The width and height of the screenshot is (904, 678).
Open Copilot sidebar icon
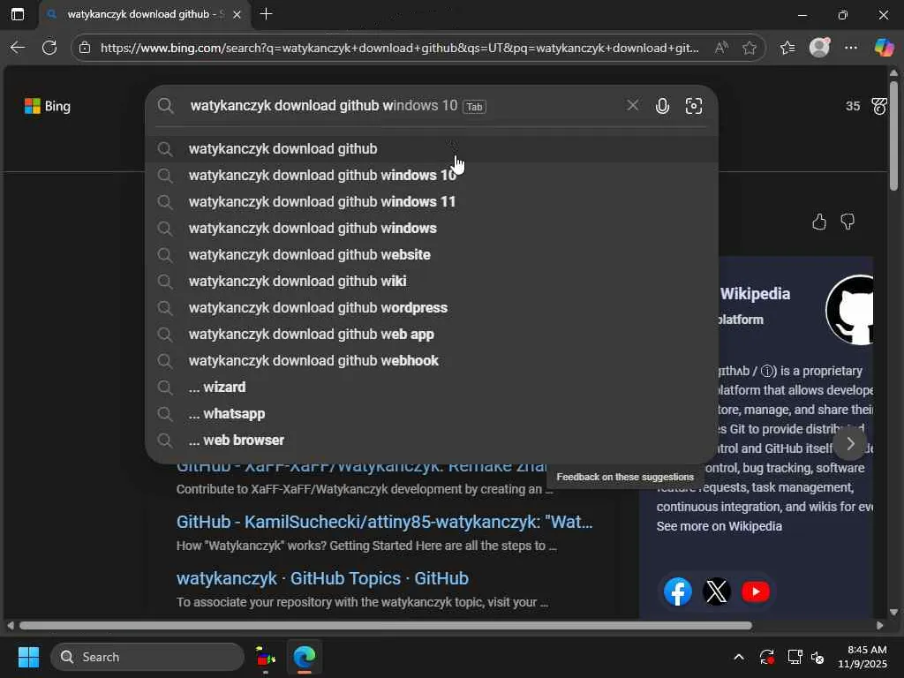click(x=884, y=48)
